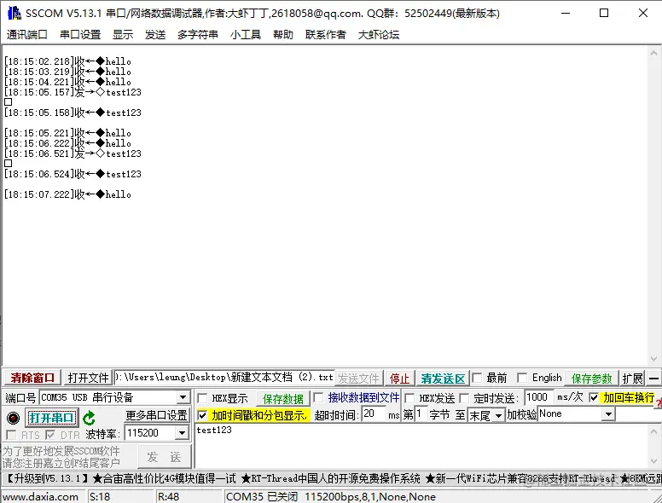
Task: Click the 1000 ms interval input field
Action: [538, 397]
